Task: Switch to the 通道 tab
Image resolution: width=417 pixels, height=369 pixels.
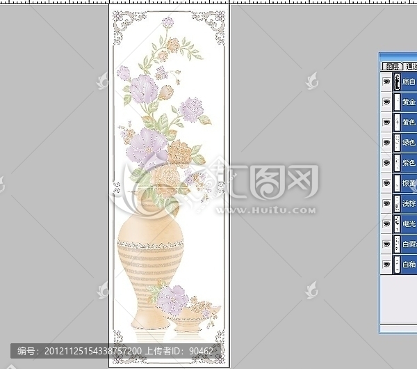Action: click(x=411, y=66)
